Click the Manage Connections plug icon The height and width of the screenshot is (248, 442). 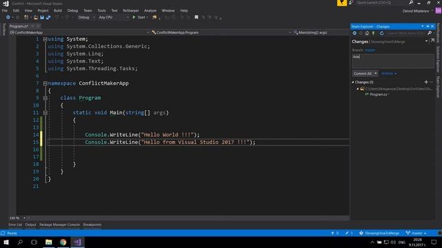[374, 33]
